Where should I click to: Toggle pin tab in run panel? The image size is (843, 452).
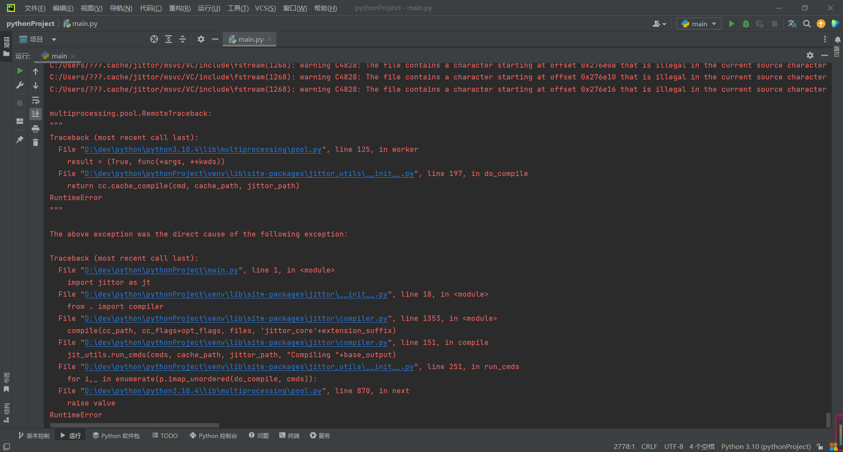pyautogui.click(x=20, y=140)
